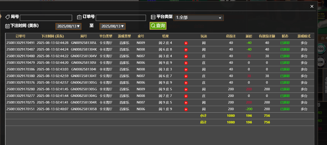
Task: Click the 订单号 column header
Action: tap(20, 36)
